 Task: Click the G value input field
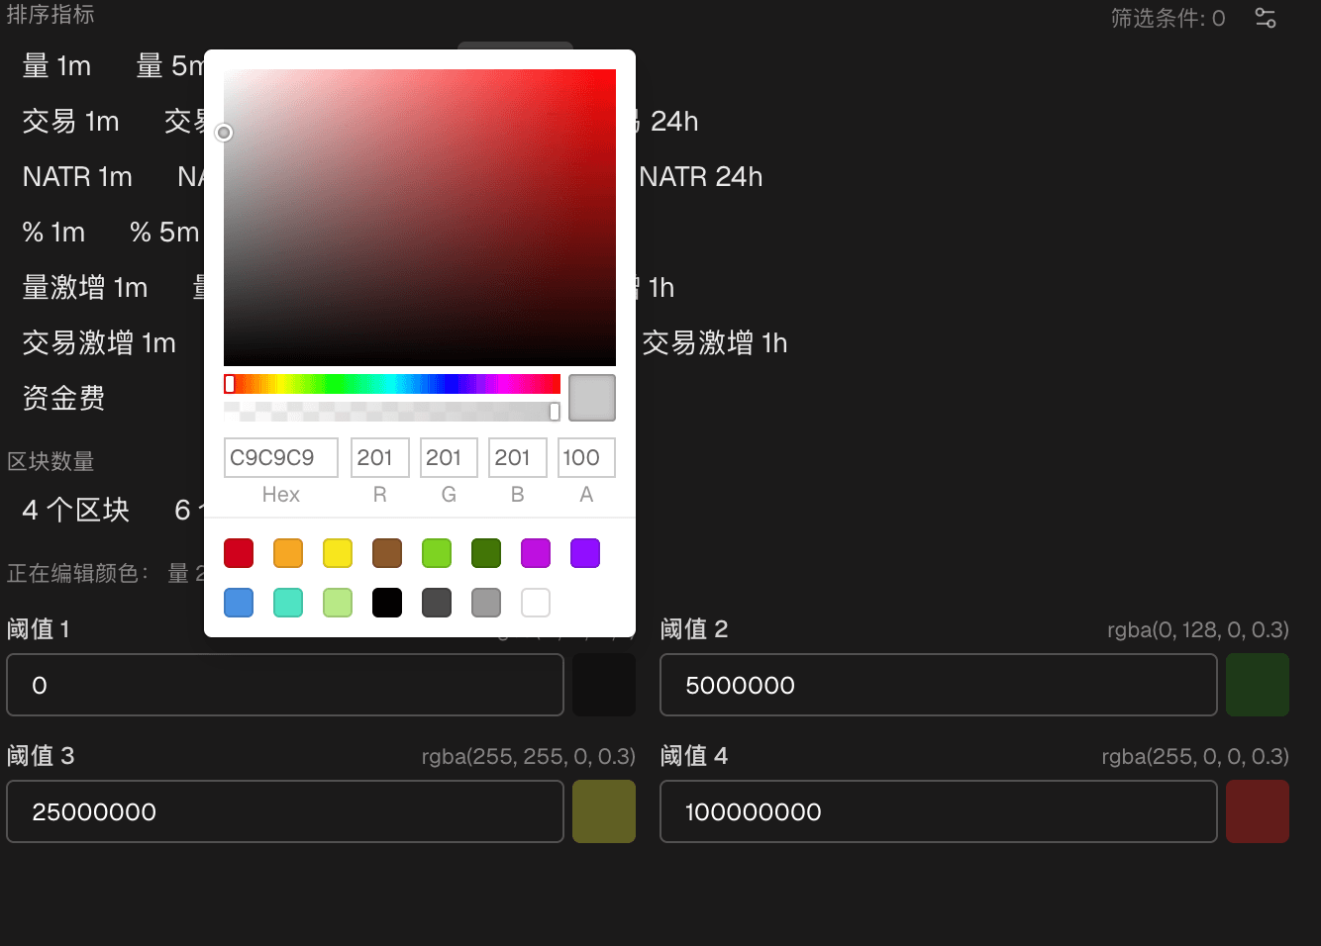[449, 457]
